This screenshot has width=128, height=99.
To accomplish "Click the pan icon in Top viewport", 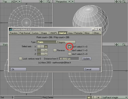I will click(41, 2).
